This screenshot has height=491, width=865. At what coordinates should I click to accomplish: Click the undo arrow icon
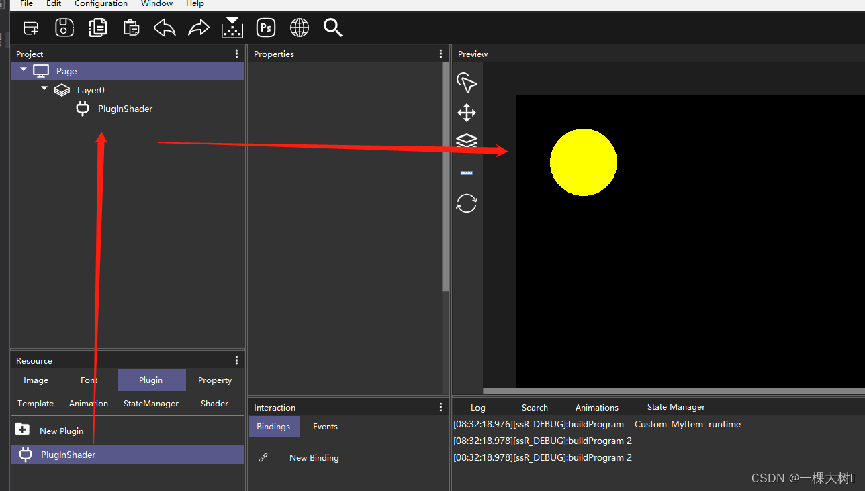[x=165, y=28]
